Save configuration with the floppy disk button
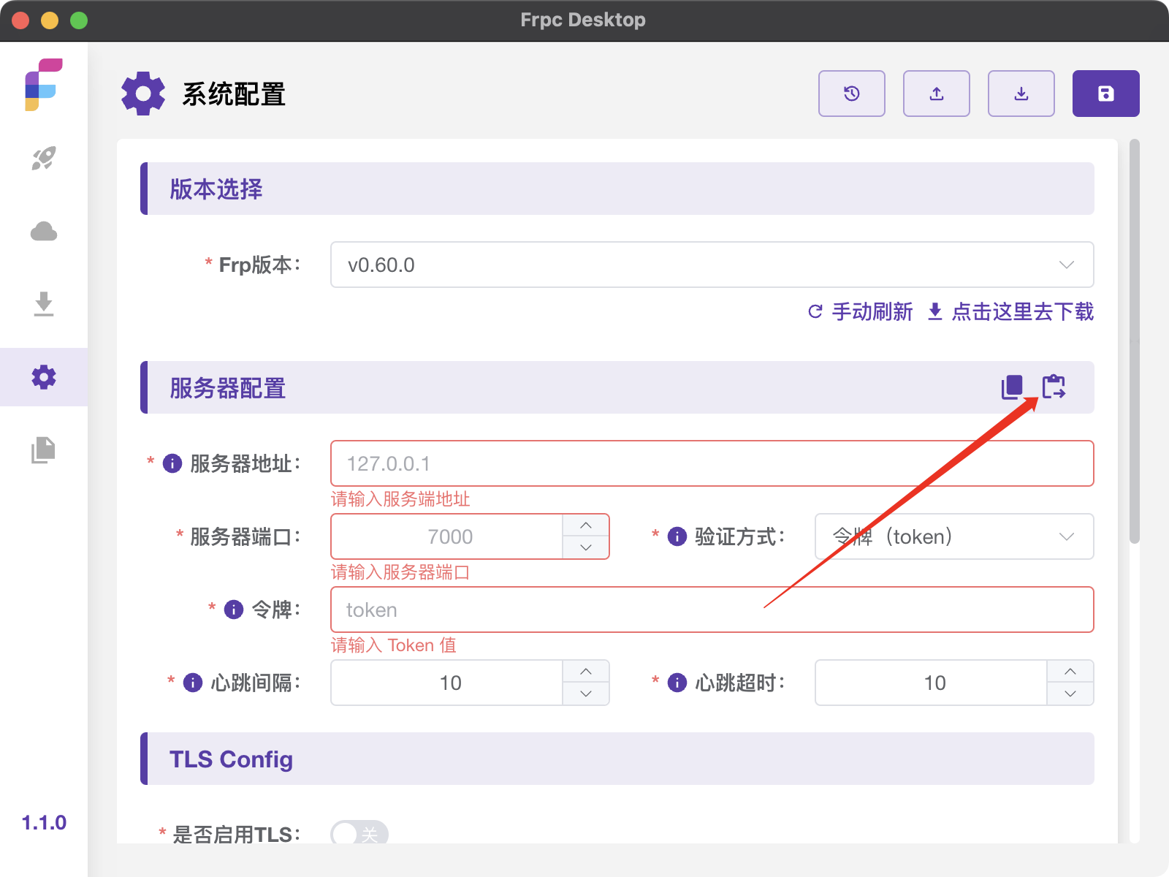Viewport: 1169px width, 877px height. [1106, 94]
